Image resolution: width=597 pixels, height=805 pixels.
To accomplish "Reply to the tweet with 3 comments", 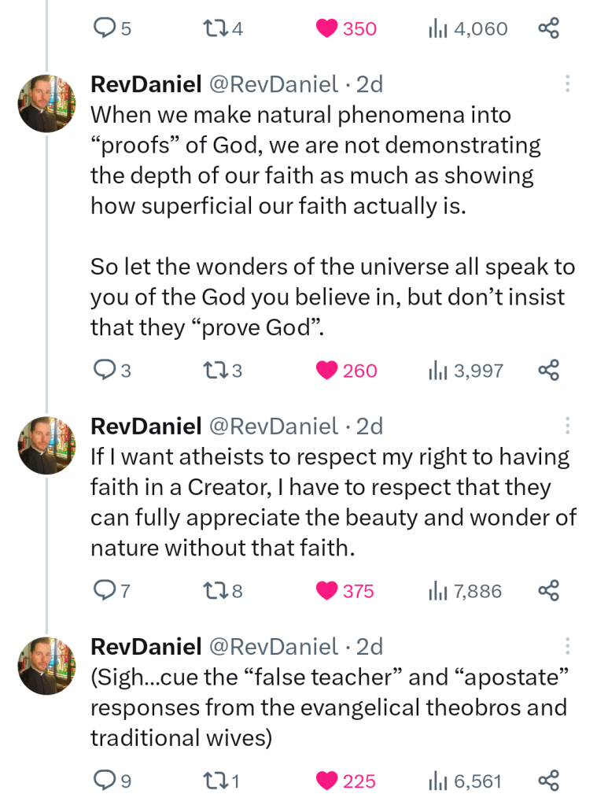I will tap(105, 370).
